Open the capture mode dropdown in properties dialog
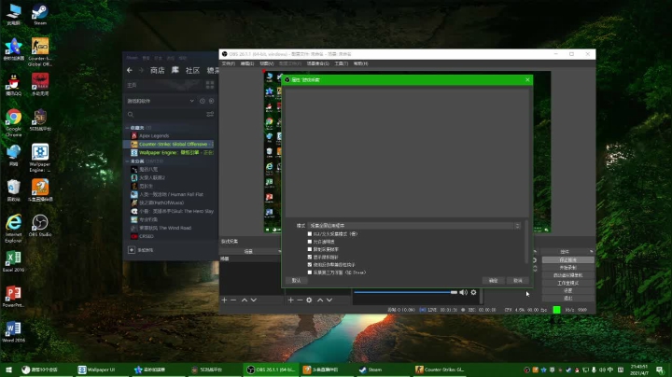 (414, 225)
